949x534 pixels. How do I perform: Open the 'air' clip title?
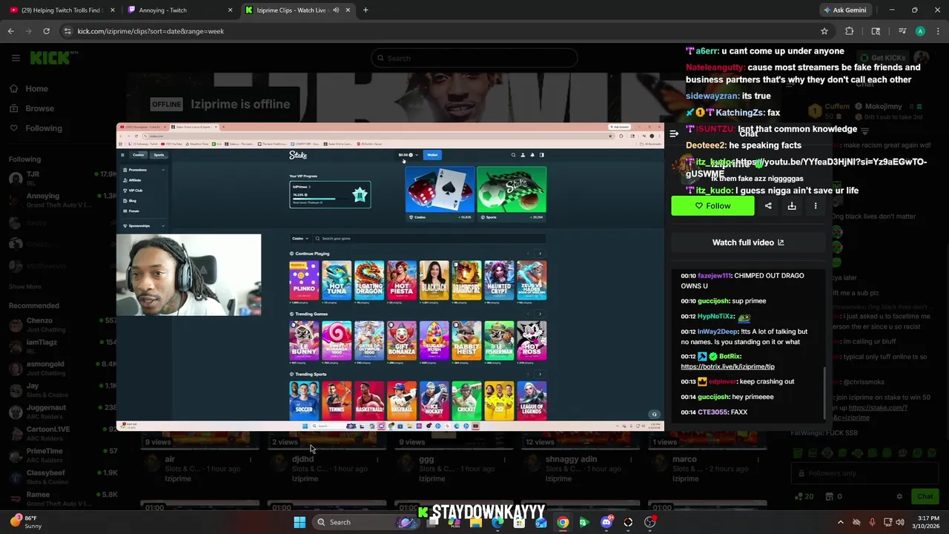170,459
